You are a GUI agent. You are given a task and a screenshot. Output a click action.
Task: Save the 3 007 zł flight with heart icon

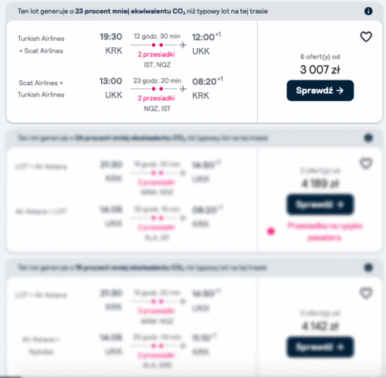(366, 37)
